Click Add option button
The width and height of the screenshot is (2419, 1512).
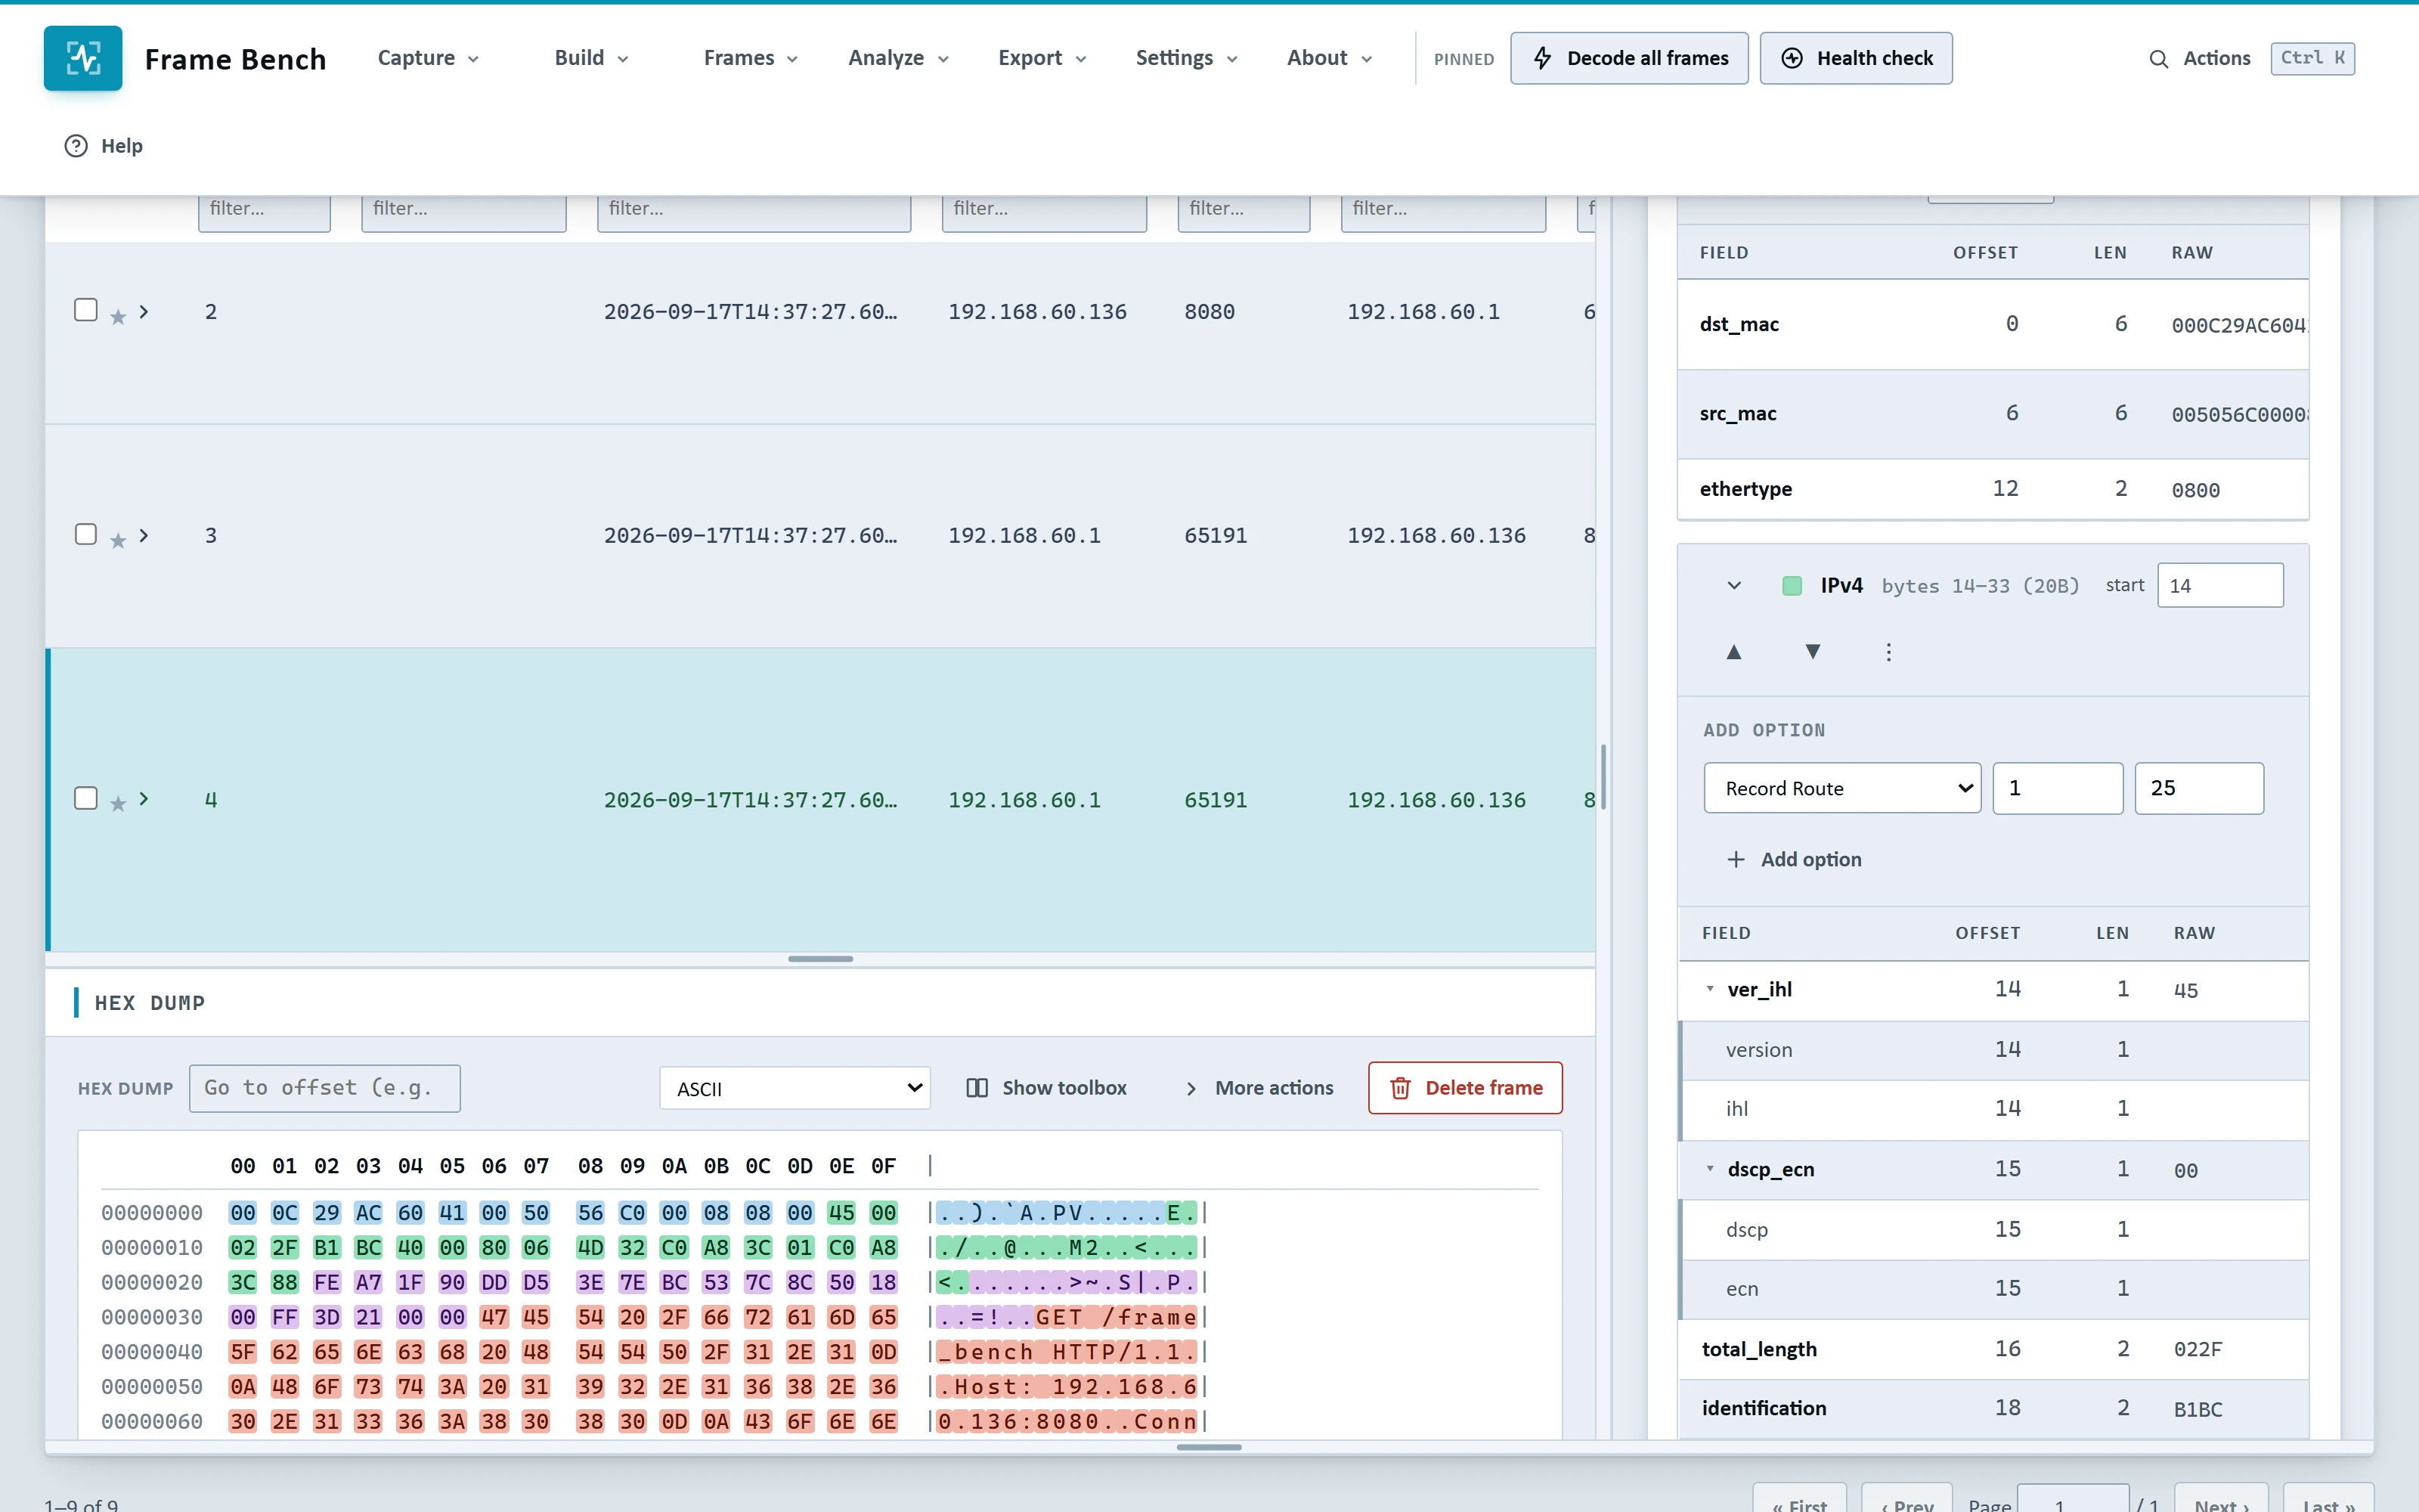coord(1795,859)
